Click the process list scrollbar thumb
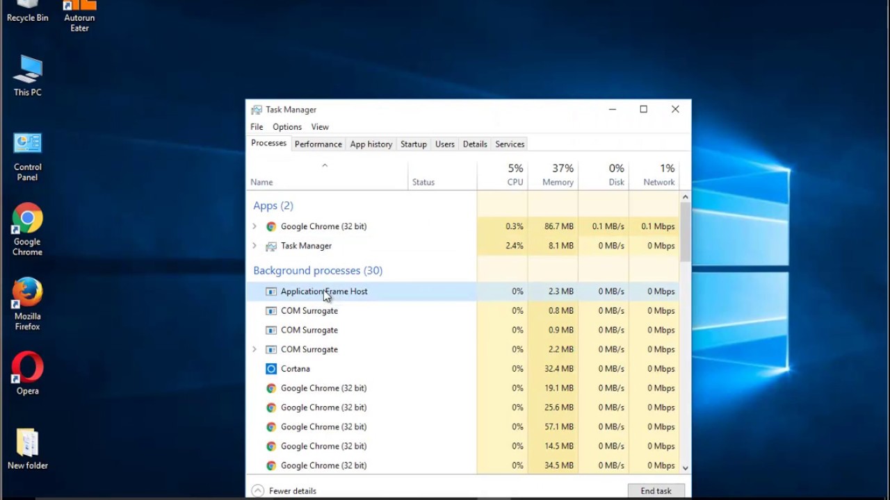890x500 pixels. 685,232
